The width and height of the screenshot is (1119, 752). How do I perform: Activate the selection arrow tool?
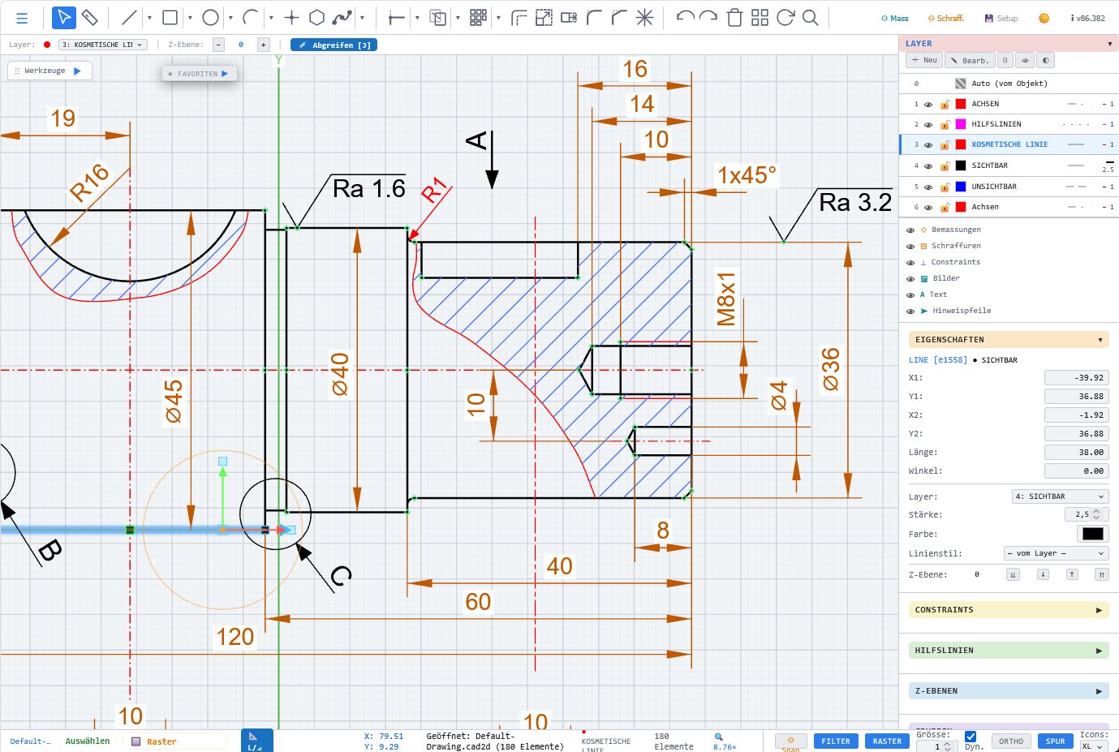click(64, 18)
